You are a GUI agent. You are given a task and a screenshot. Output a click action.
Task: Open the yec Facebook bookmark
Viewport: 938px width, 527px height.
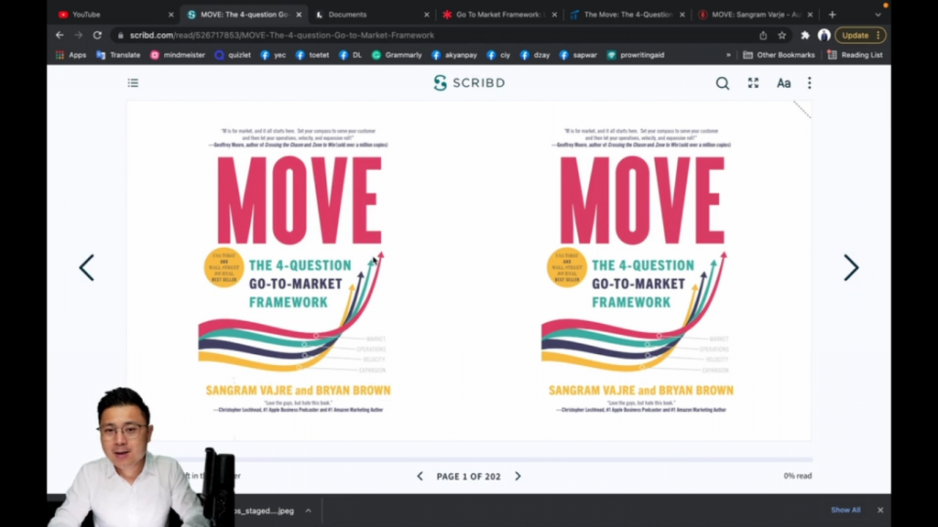coord(273,55)
